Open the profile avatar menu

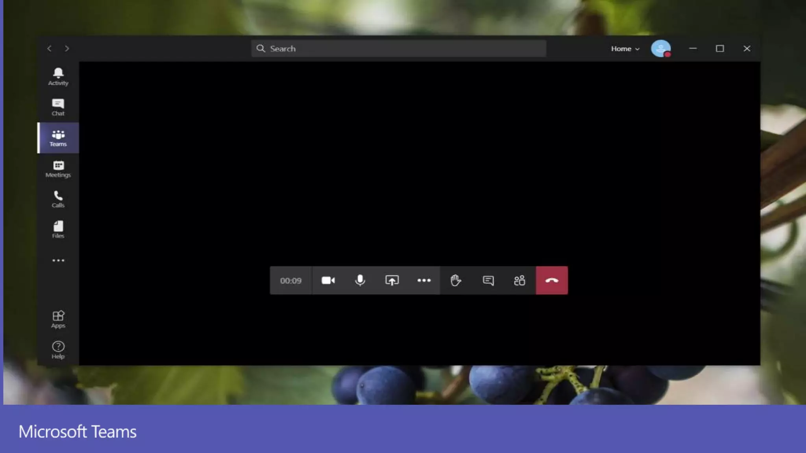pyautogui.click(x=661, y=48)
